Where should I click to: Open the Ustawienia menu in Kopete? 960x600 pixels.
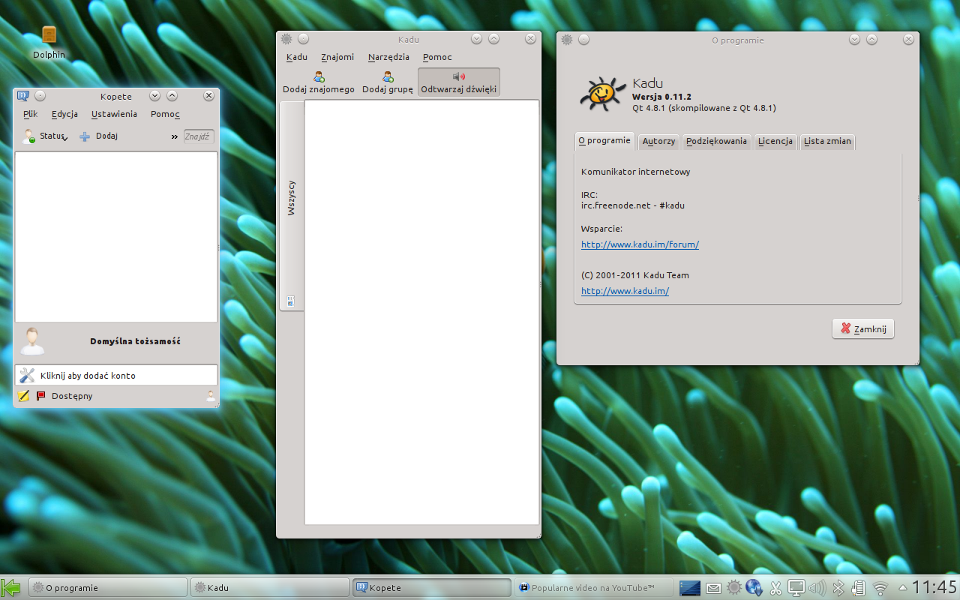pyautogui.click(x=114, y=114)
